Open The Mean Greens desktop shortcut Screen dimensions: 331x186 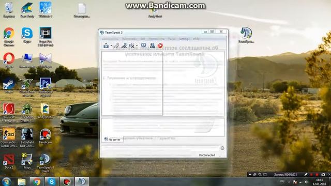[27, 113]
